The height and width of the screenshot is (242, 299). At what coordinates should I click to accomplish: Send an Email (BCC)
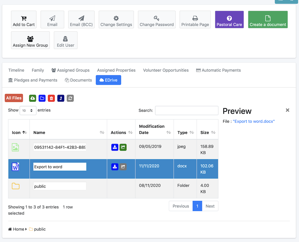click(x=81, y=20)
